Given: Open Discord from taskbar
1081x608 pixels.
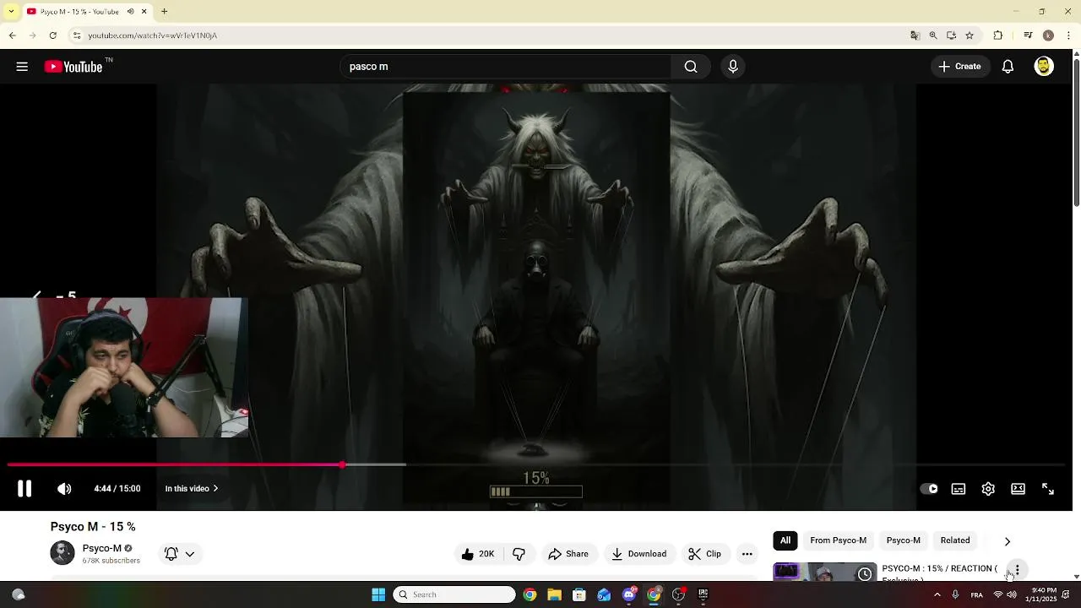Looking at the screenshot, I should coord(629,594).
